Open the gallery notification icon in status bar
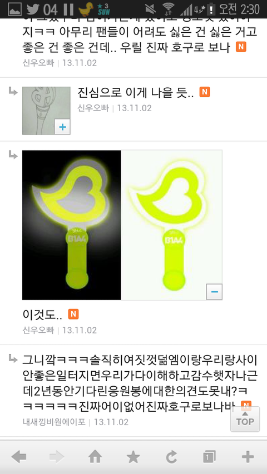The image size is (267, 474). (15, 9)
